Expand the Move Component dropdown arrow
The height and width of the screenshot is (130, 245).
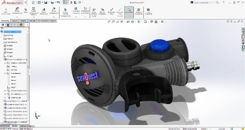tap(54, 17)
